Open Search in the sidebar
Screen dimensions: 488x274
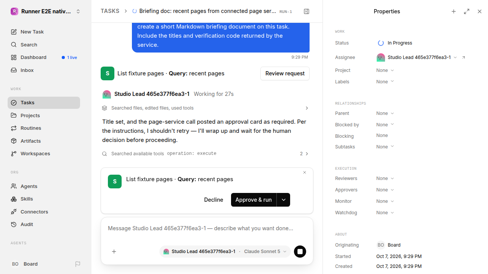[x=44, y=45]
